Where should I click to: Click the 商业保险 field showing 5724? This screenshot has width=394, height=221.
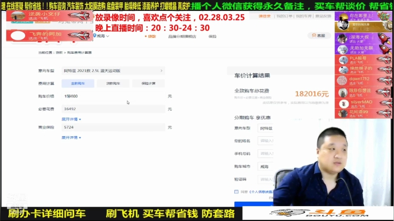[113, 127]
